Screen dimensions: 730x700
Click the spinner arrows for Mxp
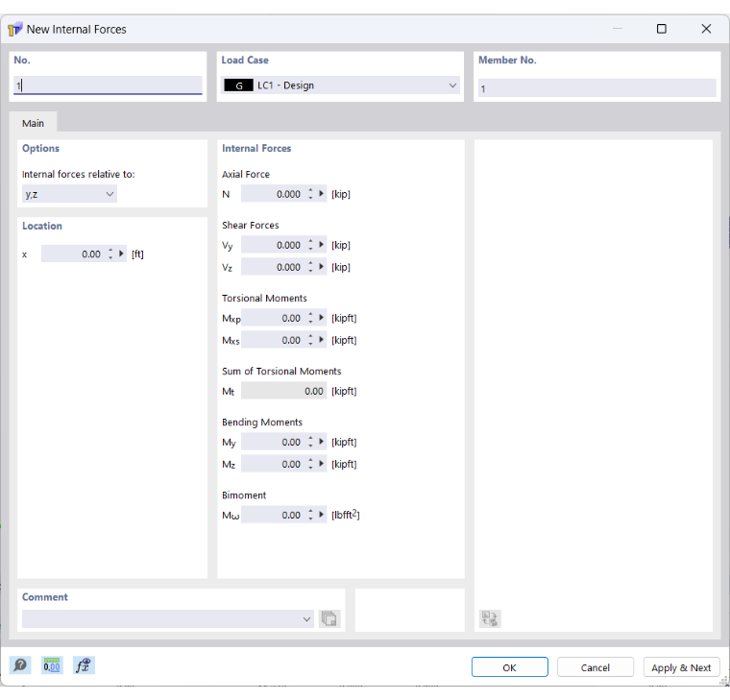click(310, 318)
